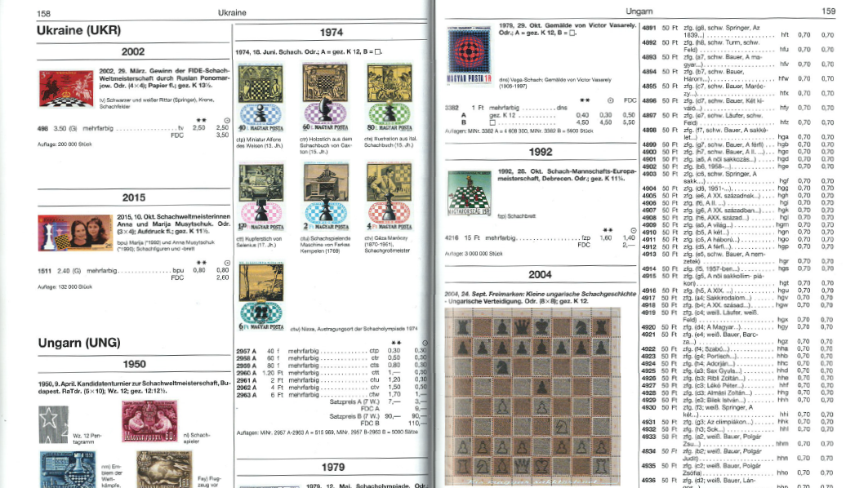Image resolution: width=846 pixels, height=488 pixels.
Task: Click the "FDC B" price line
Action: pos(394,424)
